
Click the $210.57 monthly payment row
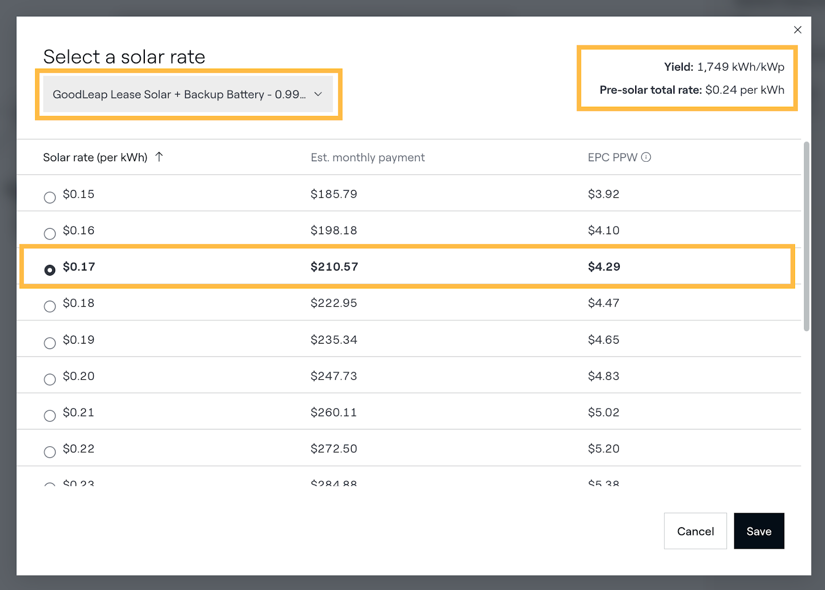tap(334, 266)
